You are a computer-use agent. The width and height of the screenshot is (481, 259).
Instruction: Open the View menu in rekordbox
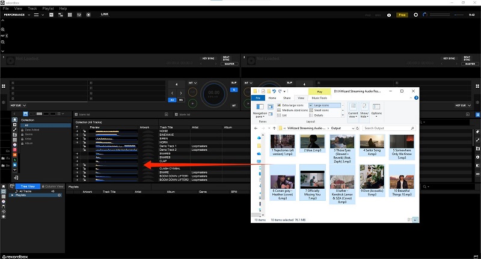click(x=18, y=8)
